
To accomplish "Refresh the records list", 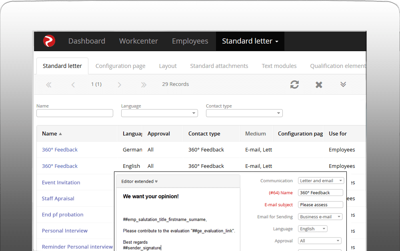I will [294, 84].
